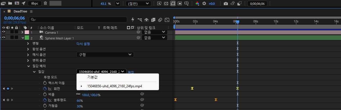
Task: Open Camera 1 parent 없음 dropdown
Action: [x=154, y=32]
